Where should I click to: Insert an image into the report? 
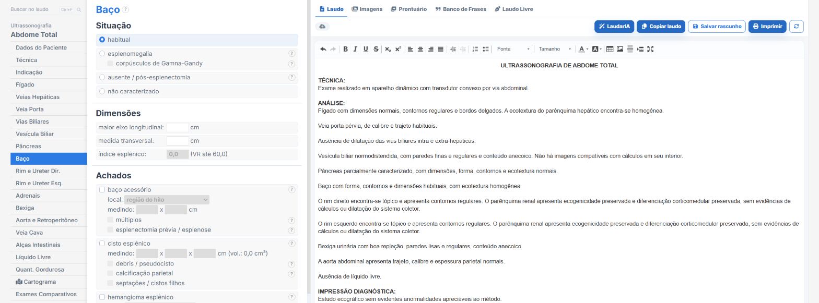(620, 49)
